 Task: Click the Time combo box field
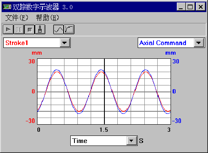[x=104, y=141]
